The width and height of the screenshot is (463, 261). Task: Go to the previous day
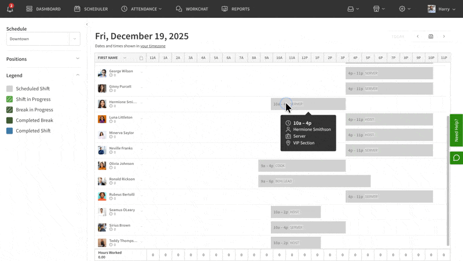(418, 36)
